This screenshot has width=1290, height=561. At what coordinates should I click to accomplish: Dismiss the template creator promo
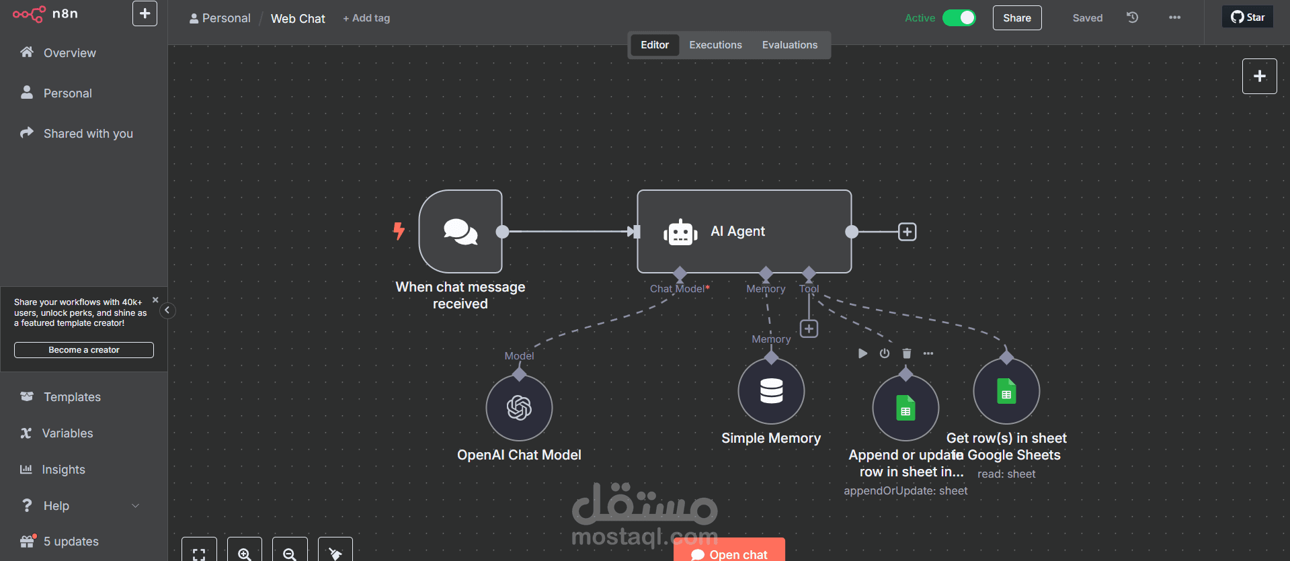point(155,300)
